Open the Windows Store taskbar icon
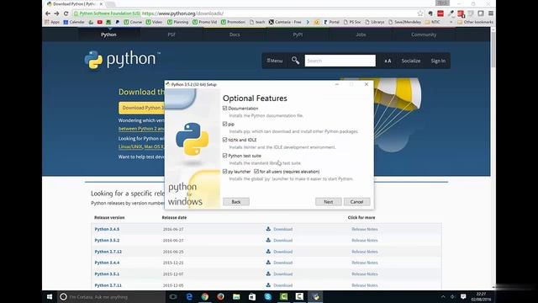 click(252, 297)
